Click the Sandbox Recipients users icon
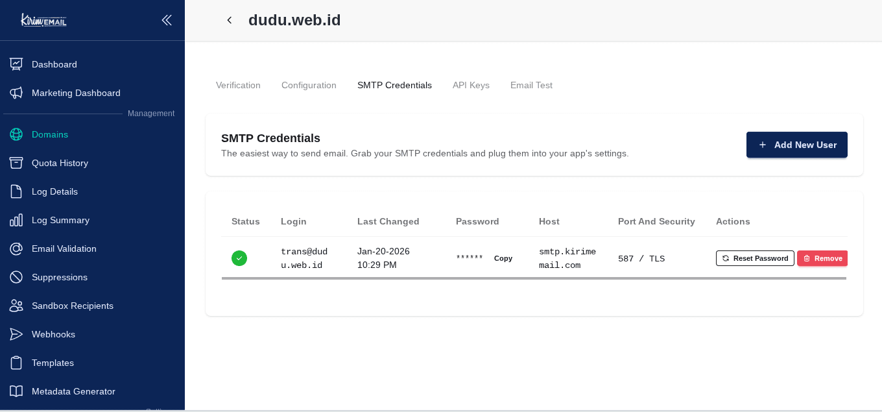The image size is (882, 412). (16, 306)
